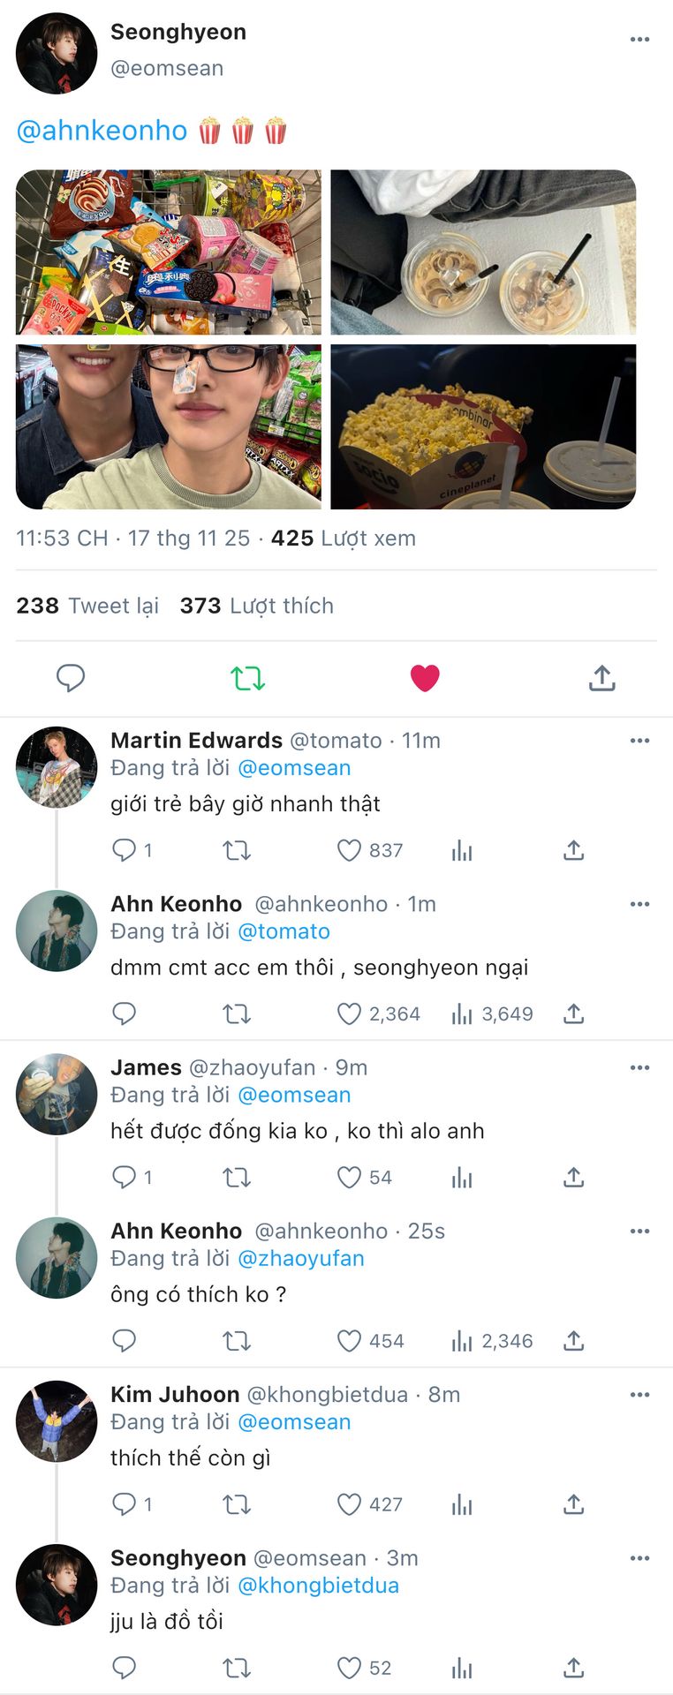This screenshot has width=673, height=1695.
Task: Open the @khongbietdua reply-to link
Action: [318, 1586]
